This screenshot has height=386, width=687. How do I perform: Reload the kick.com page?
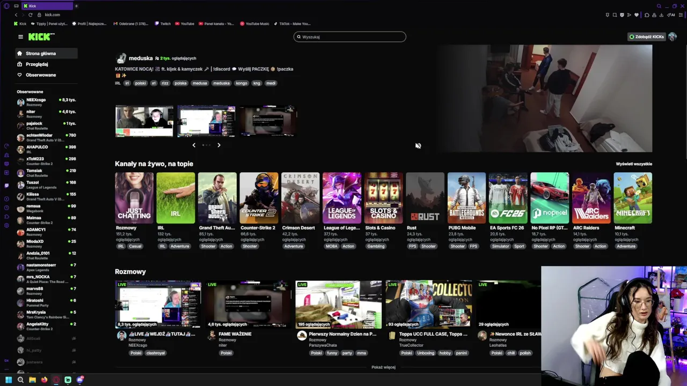[x=30, y=14]
